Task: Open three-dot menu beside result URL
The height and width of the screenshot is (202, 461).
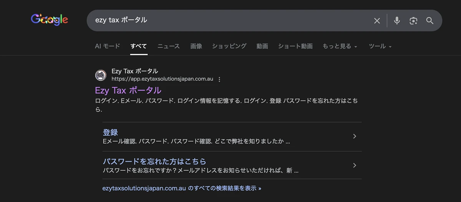Action: (219, 79)
